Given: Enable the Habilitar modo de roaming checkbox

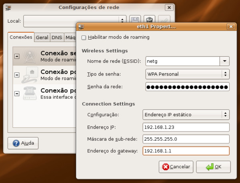Looking at the screenshot, I should 84,38.
